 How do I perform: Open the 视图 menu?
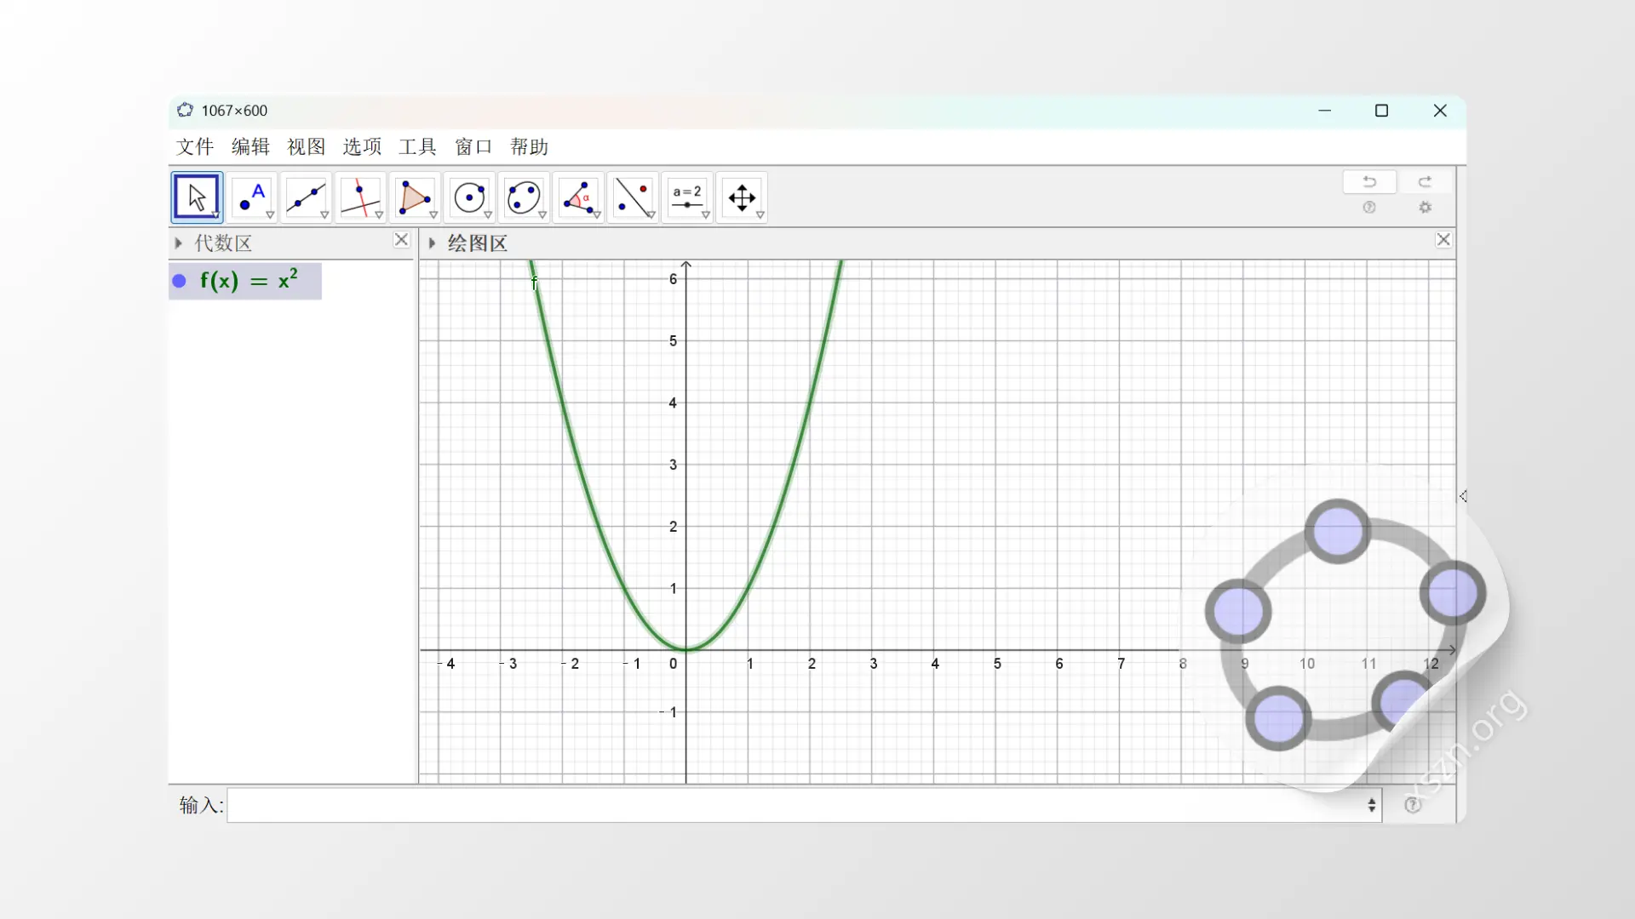coord(307,146)
